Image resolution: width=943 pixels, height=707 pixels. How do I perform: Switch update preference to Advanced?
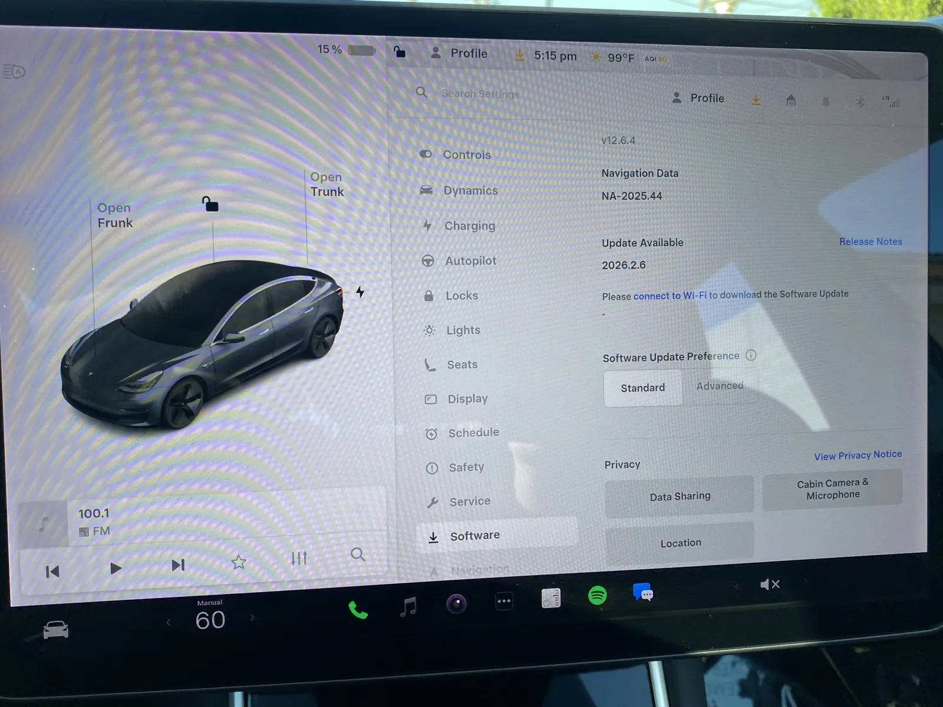coord(720,386)
